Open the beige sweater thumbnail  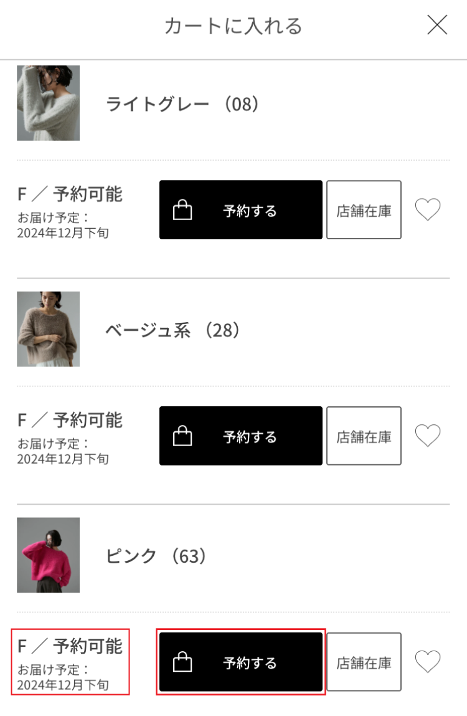(x=48, y=329)
